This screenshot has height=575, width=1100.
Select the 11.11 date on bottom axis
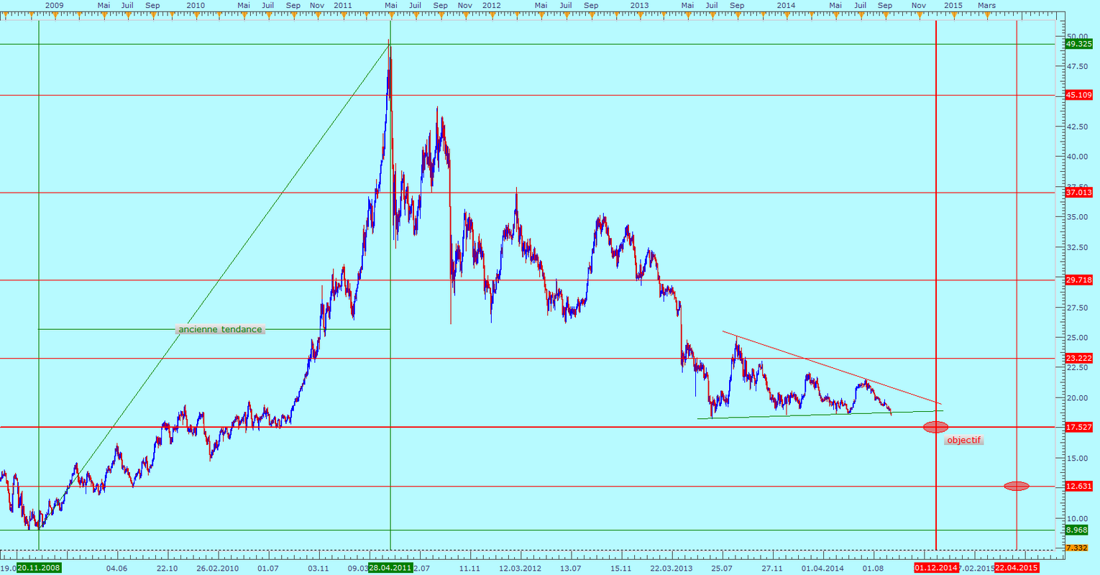point(469,569)
